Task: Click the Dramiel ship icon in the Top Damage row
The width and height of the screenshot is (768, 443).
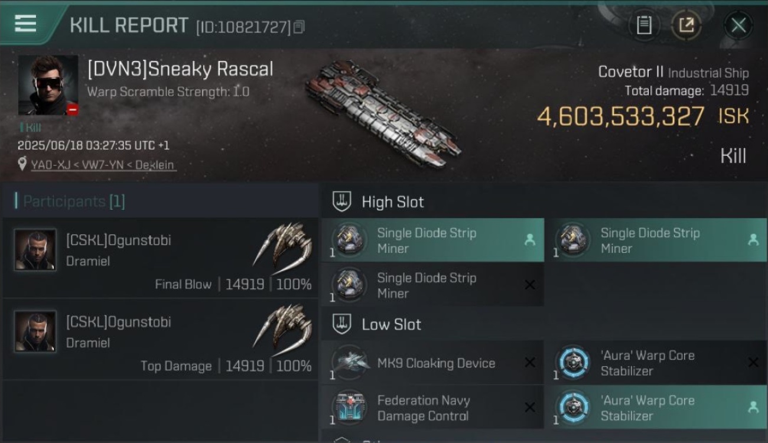Action: [284, 327]
